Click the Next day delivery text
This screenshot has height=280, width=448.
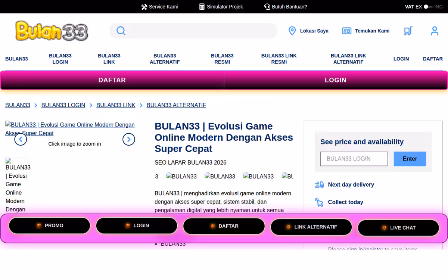[351, 184]
